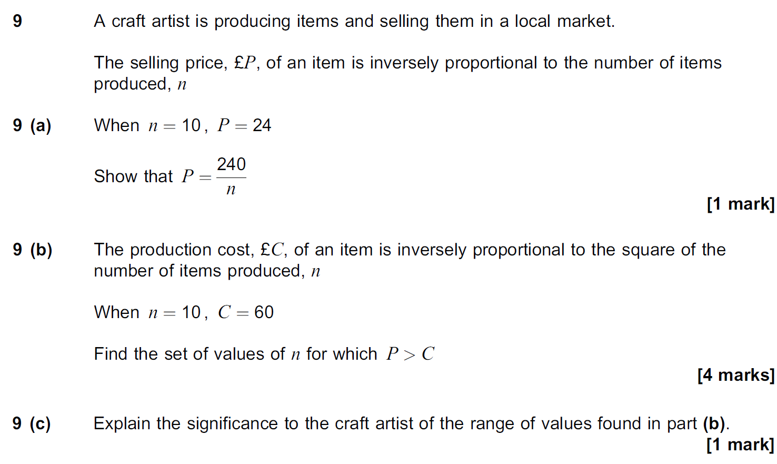This screenshot has height=464, width=777.
Task: Click n = 10 in part (b)
Action: click(174, 312)
